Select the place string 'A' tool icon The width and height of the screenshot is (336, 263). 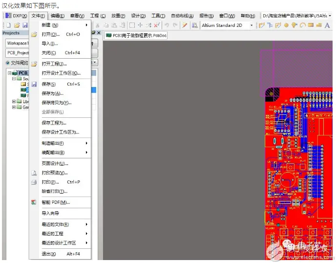tap(327, 25)
